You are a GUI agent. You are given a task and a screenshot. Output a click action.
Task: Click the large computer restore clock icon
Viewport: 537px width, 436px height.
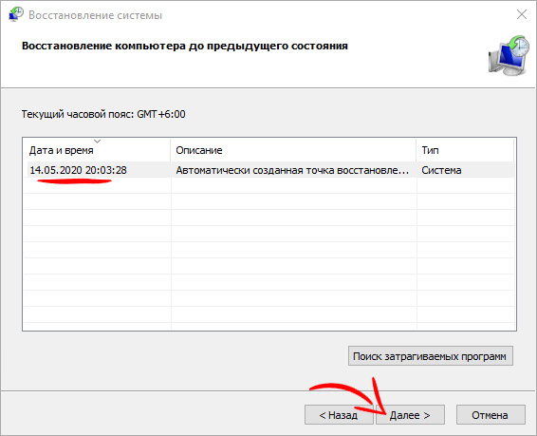509,55
